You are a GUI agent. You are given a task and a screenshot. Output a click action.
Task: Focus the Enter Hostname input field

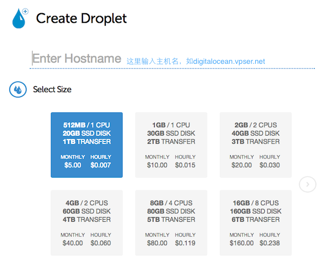pyautogui.click(x=172, y=59)
